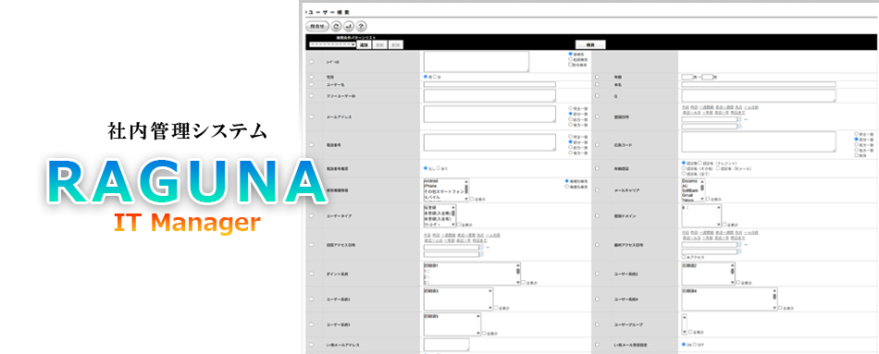The image size is (879, 354).
Task: Tick the row checkbox for ユーザータイプ
Action: tap(312, 215)
